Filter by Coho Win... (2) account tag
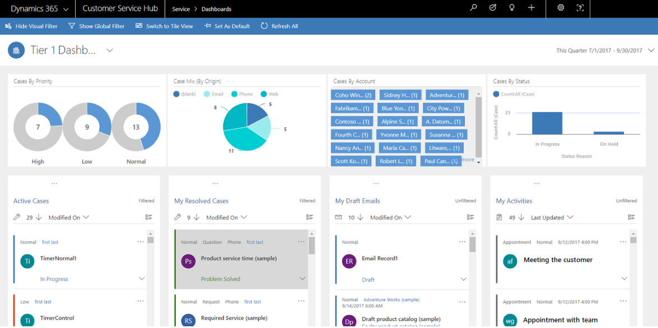This screenshot has width=658, height=328. click(353, 94)
